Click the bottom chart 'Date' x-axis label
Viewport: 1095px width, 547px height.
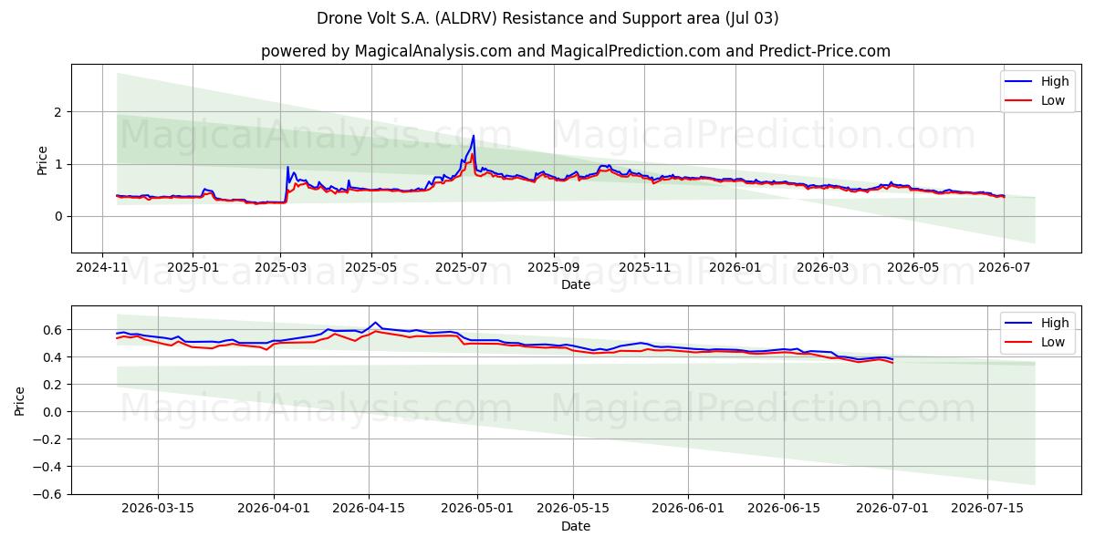576,526
